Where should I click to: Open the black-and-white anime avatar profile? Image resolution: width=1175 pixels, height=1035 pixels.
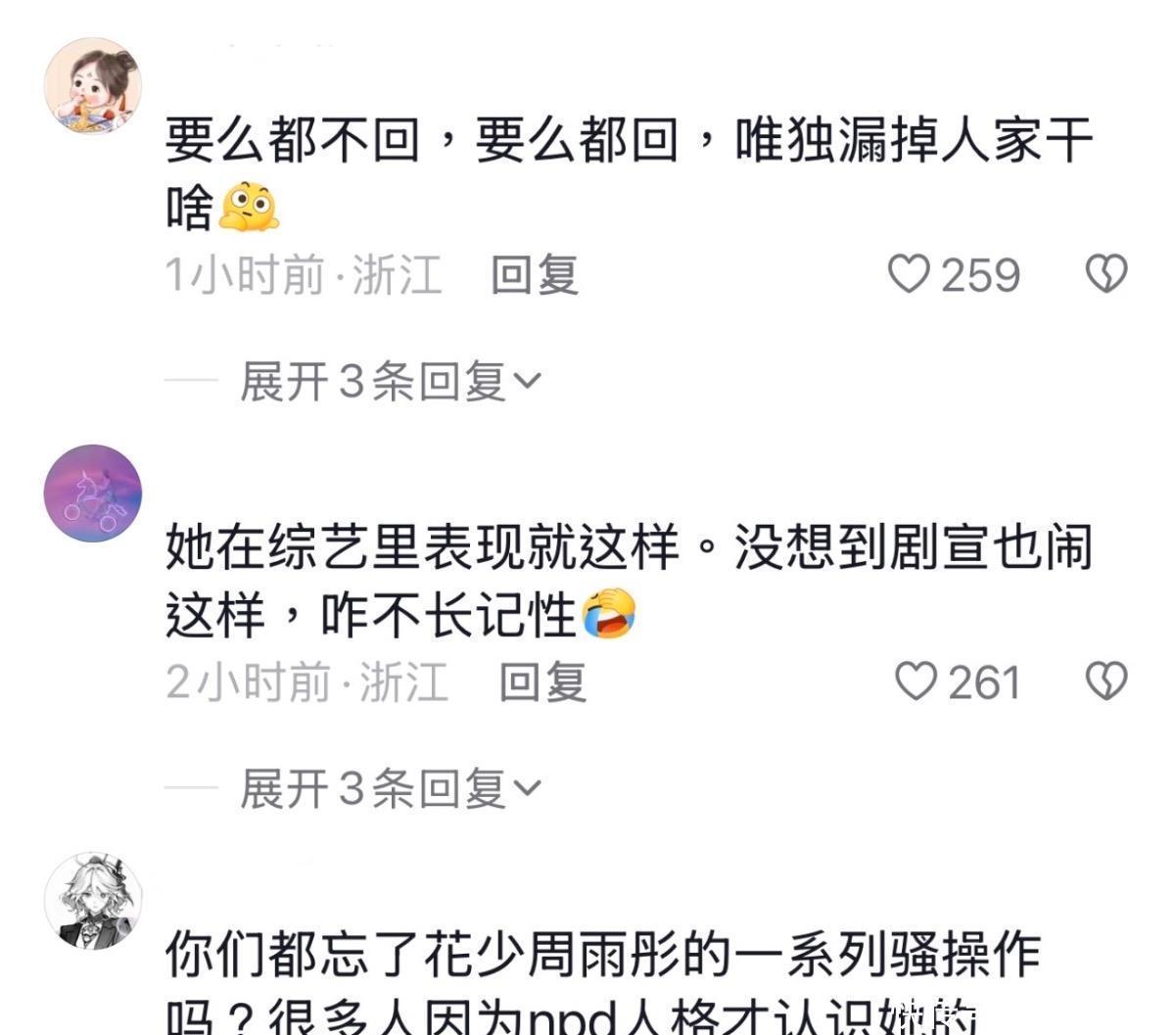point(93,900)
